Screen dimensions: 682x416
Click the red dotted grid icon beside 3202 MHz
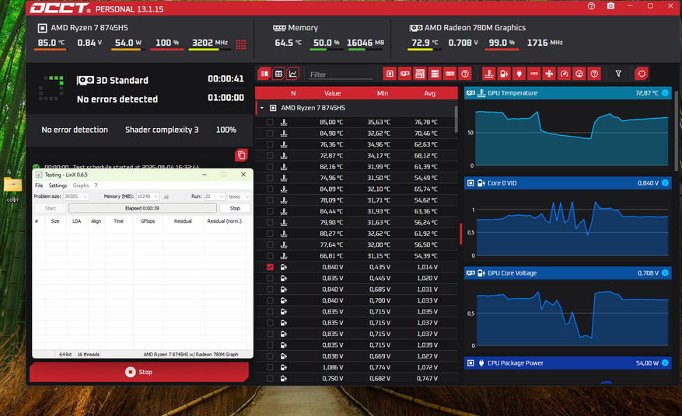(241, 44)
